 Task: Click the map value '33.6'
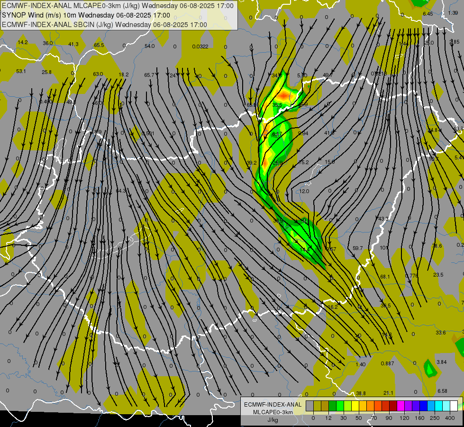pos(441,333)
